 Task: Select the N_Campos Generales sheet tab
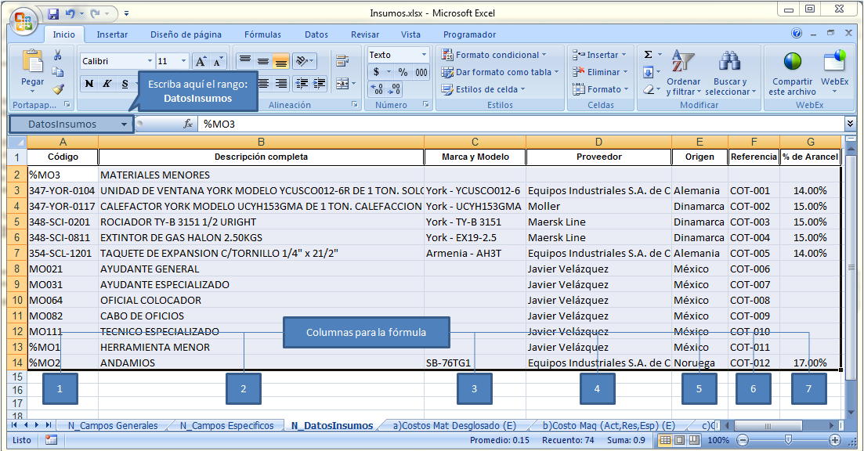click(113, 426)
